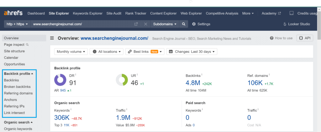This screenshot has width=321, height=132.
Task: Open Organic keywords report
Action: 18,129
